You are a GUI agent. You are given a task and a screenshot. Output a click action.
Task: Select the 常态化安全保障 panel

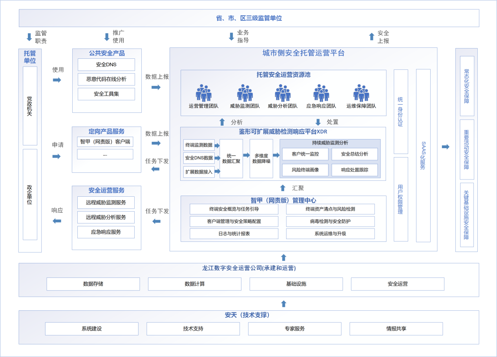tap(467, 86)
